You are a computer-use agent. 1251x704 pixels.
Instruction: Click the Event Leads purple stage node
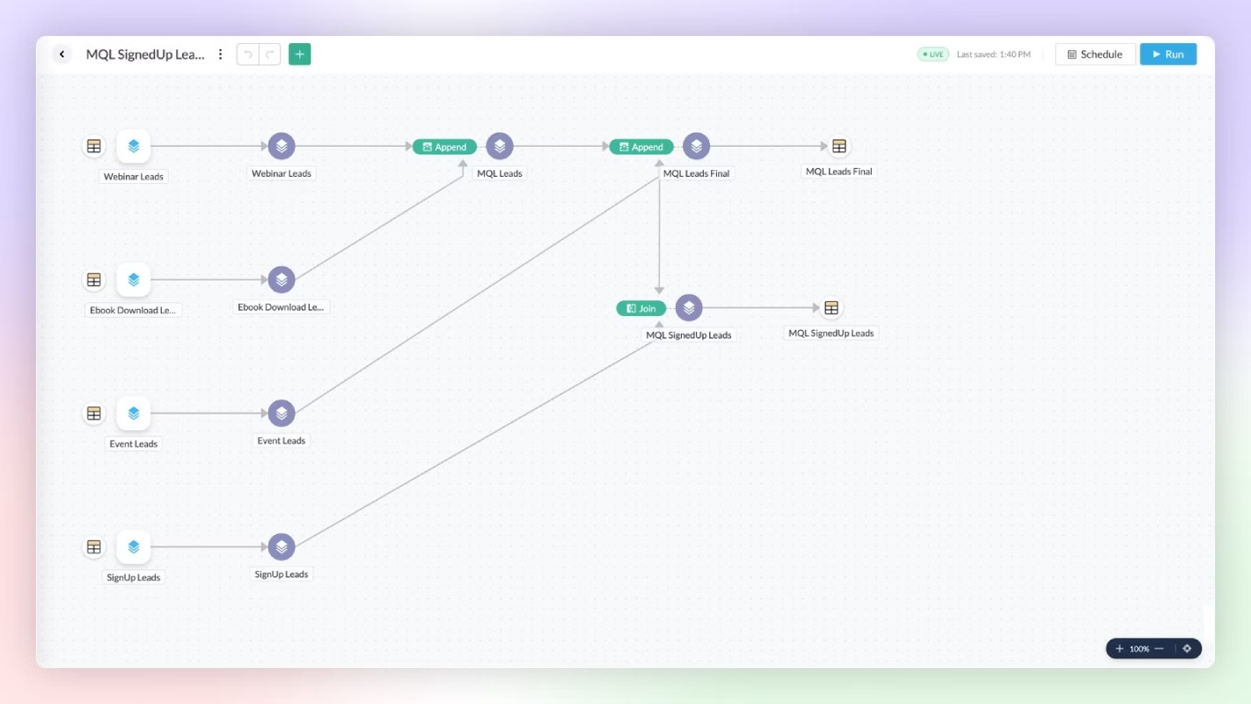pyautogui.click(x=282, y=413)
